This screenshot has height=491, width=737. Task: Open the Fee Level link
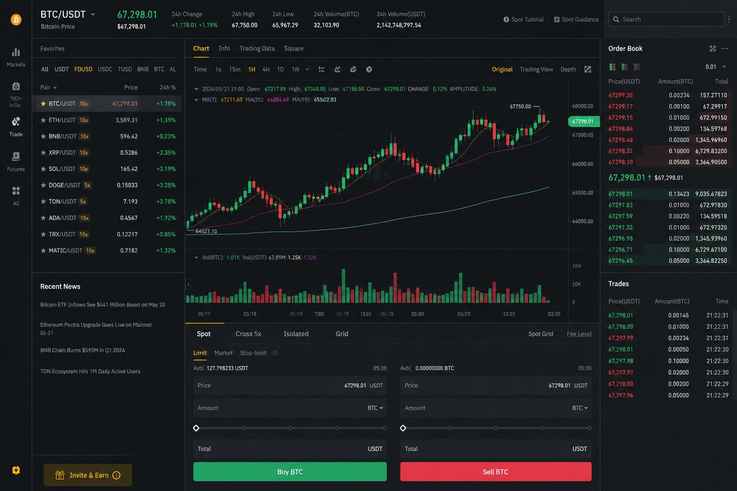(x=579, y=334)
